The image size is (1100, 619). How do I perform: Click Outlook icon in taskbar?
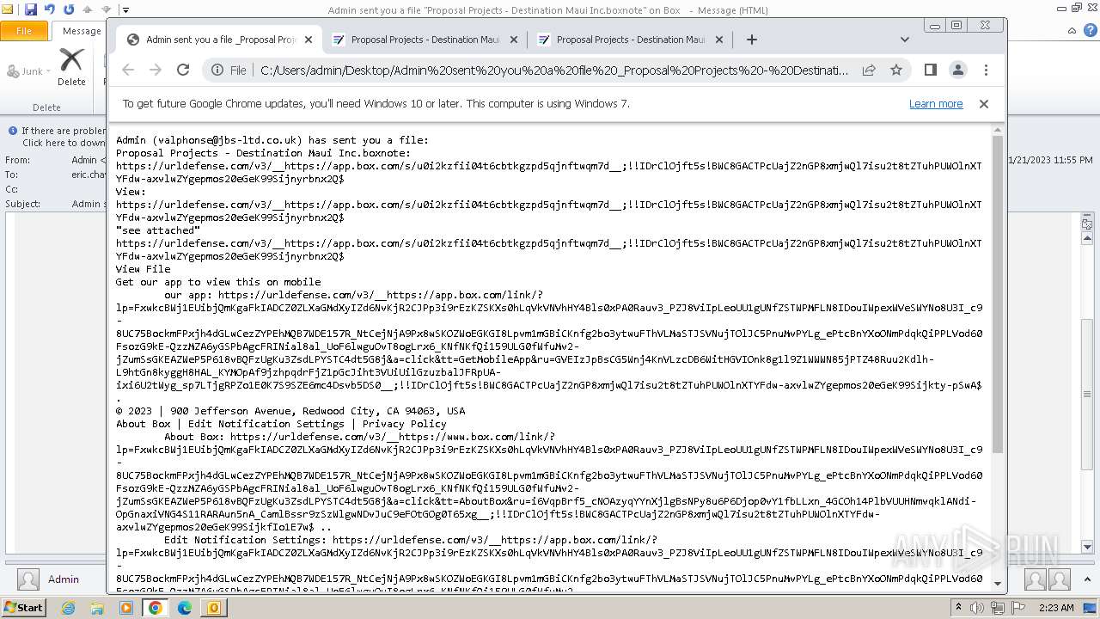pos(214,608)
